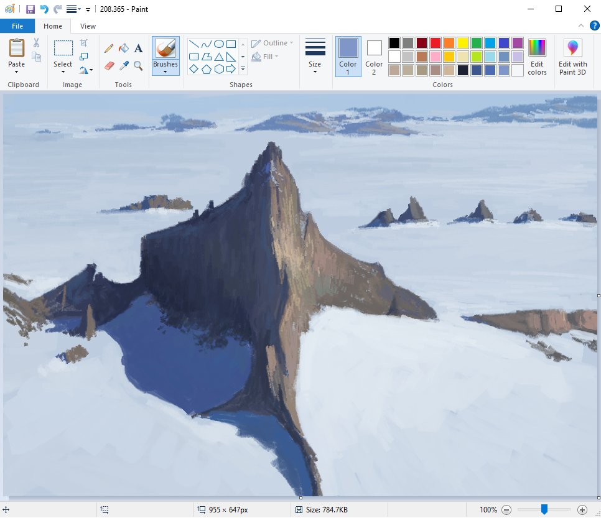This screenshot has width=601, height=518.
Task: Select the Pencil tool
Action: click(x=109, y=49)
